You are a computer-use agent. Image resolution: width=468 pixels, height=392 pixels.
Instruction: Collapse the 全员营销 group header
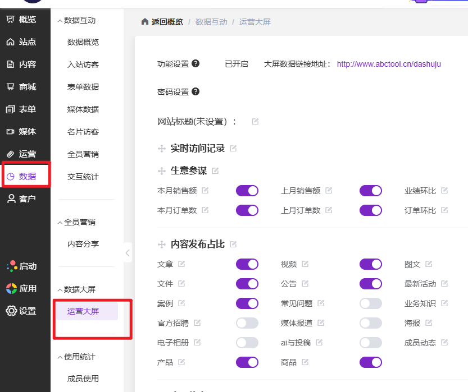tap(76, 223)
